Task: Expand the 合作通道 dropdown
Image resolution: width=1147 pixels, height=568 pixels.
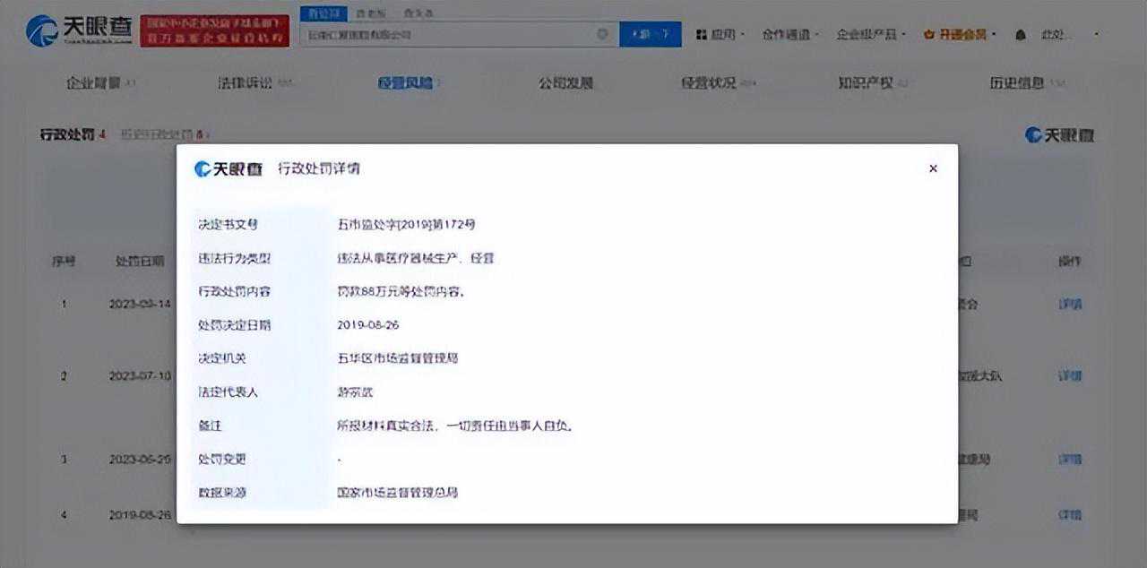Action: (x=789, y=34)
